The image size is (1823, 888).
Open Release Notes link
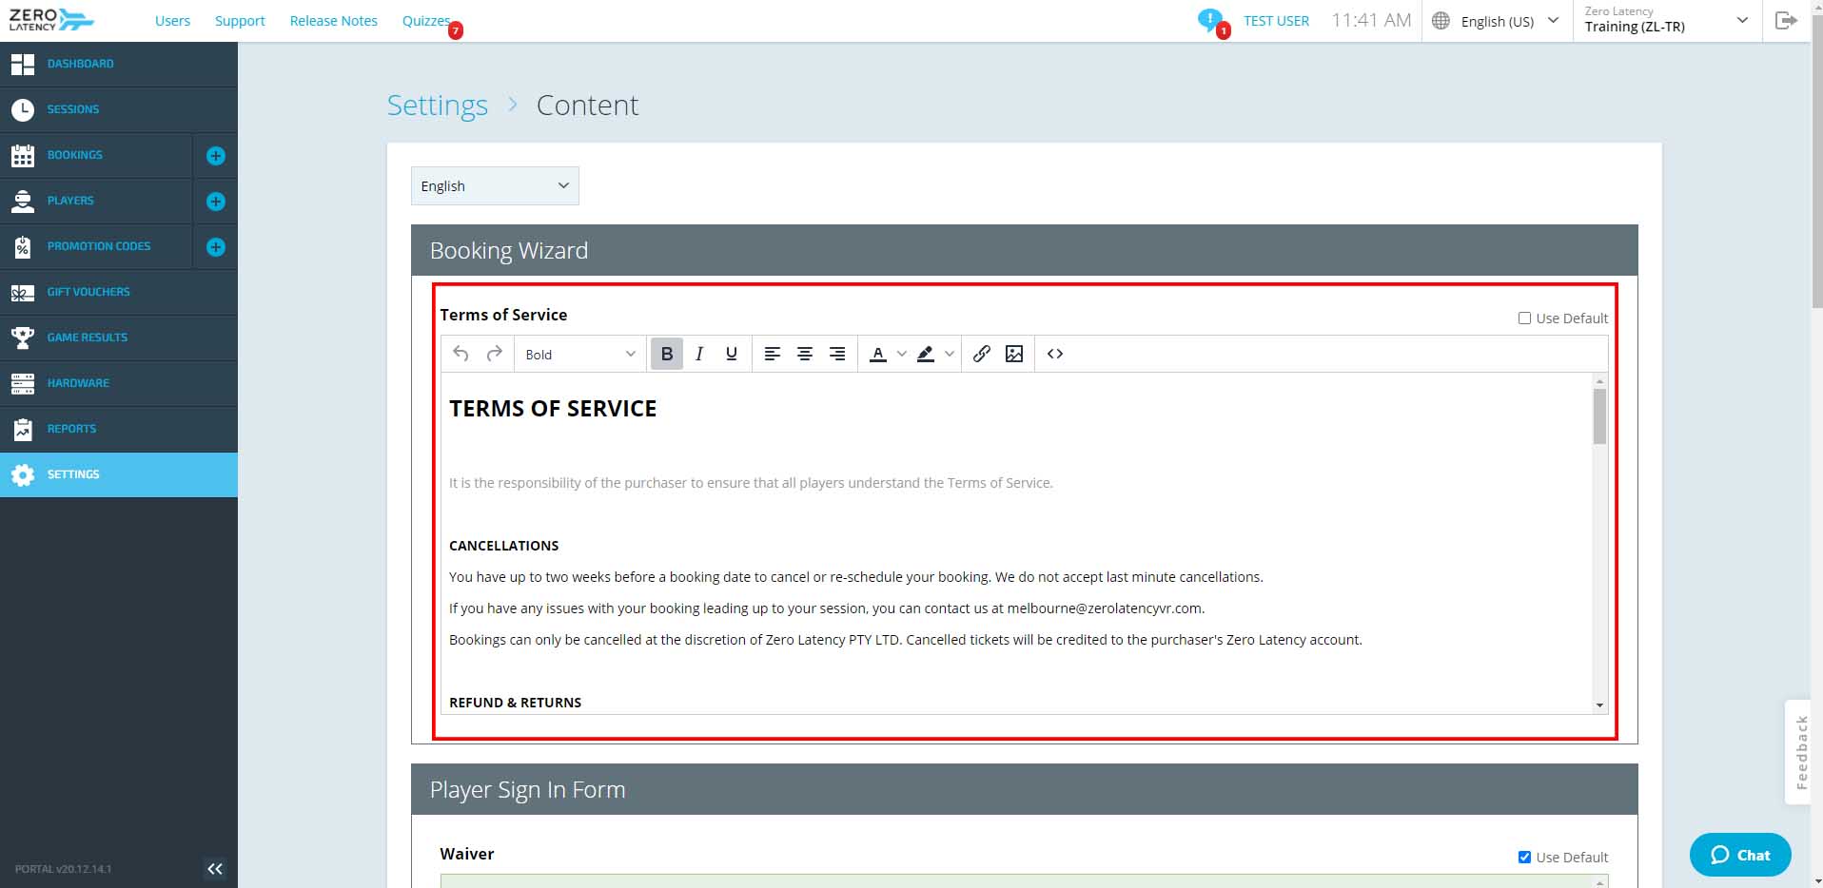(x=333, y=21)
